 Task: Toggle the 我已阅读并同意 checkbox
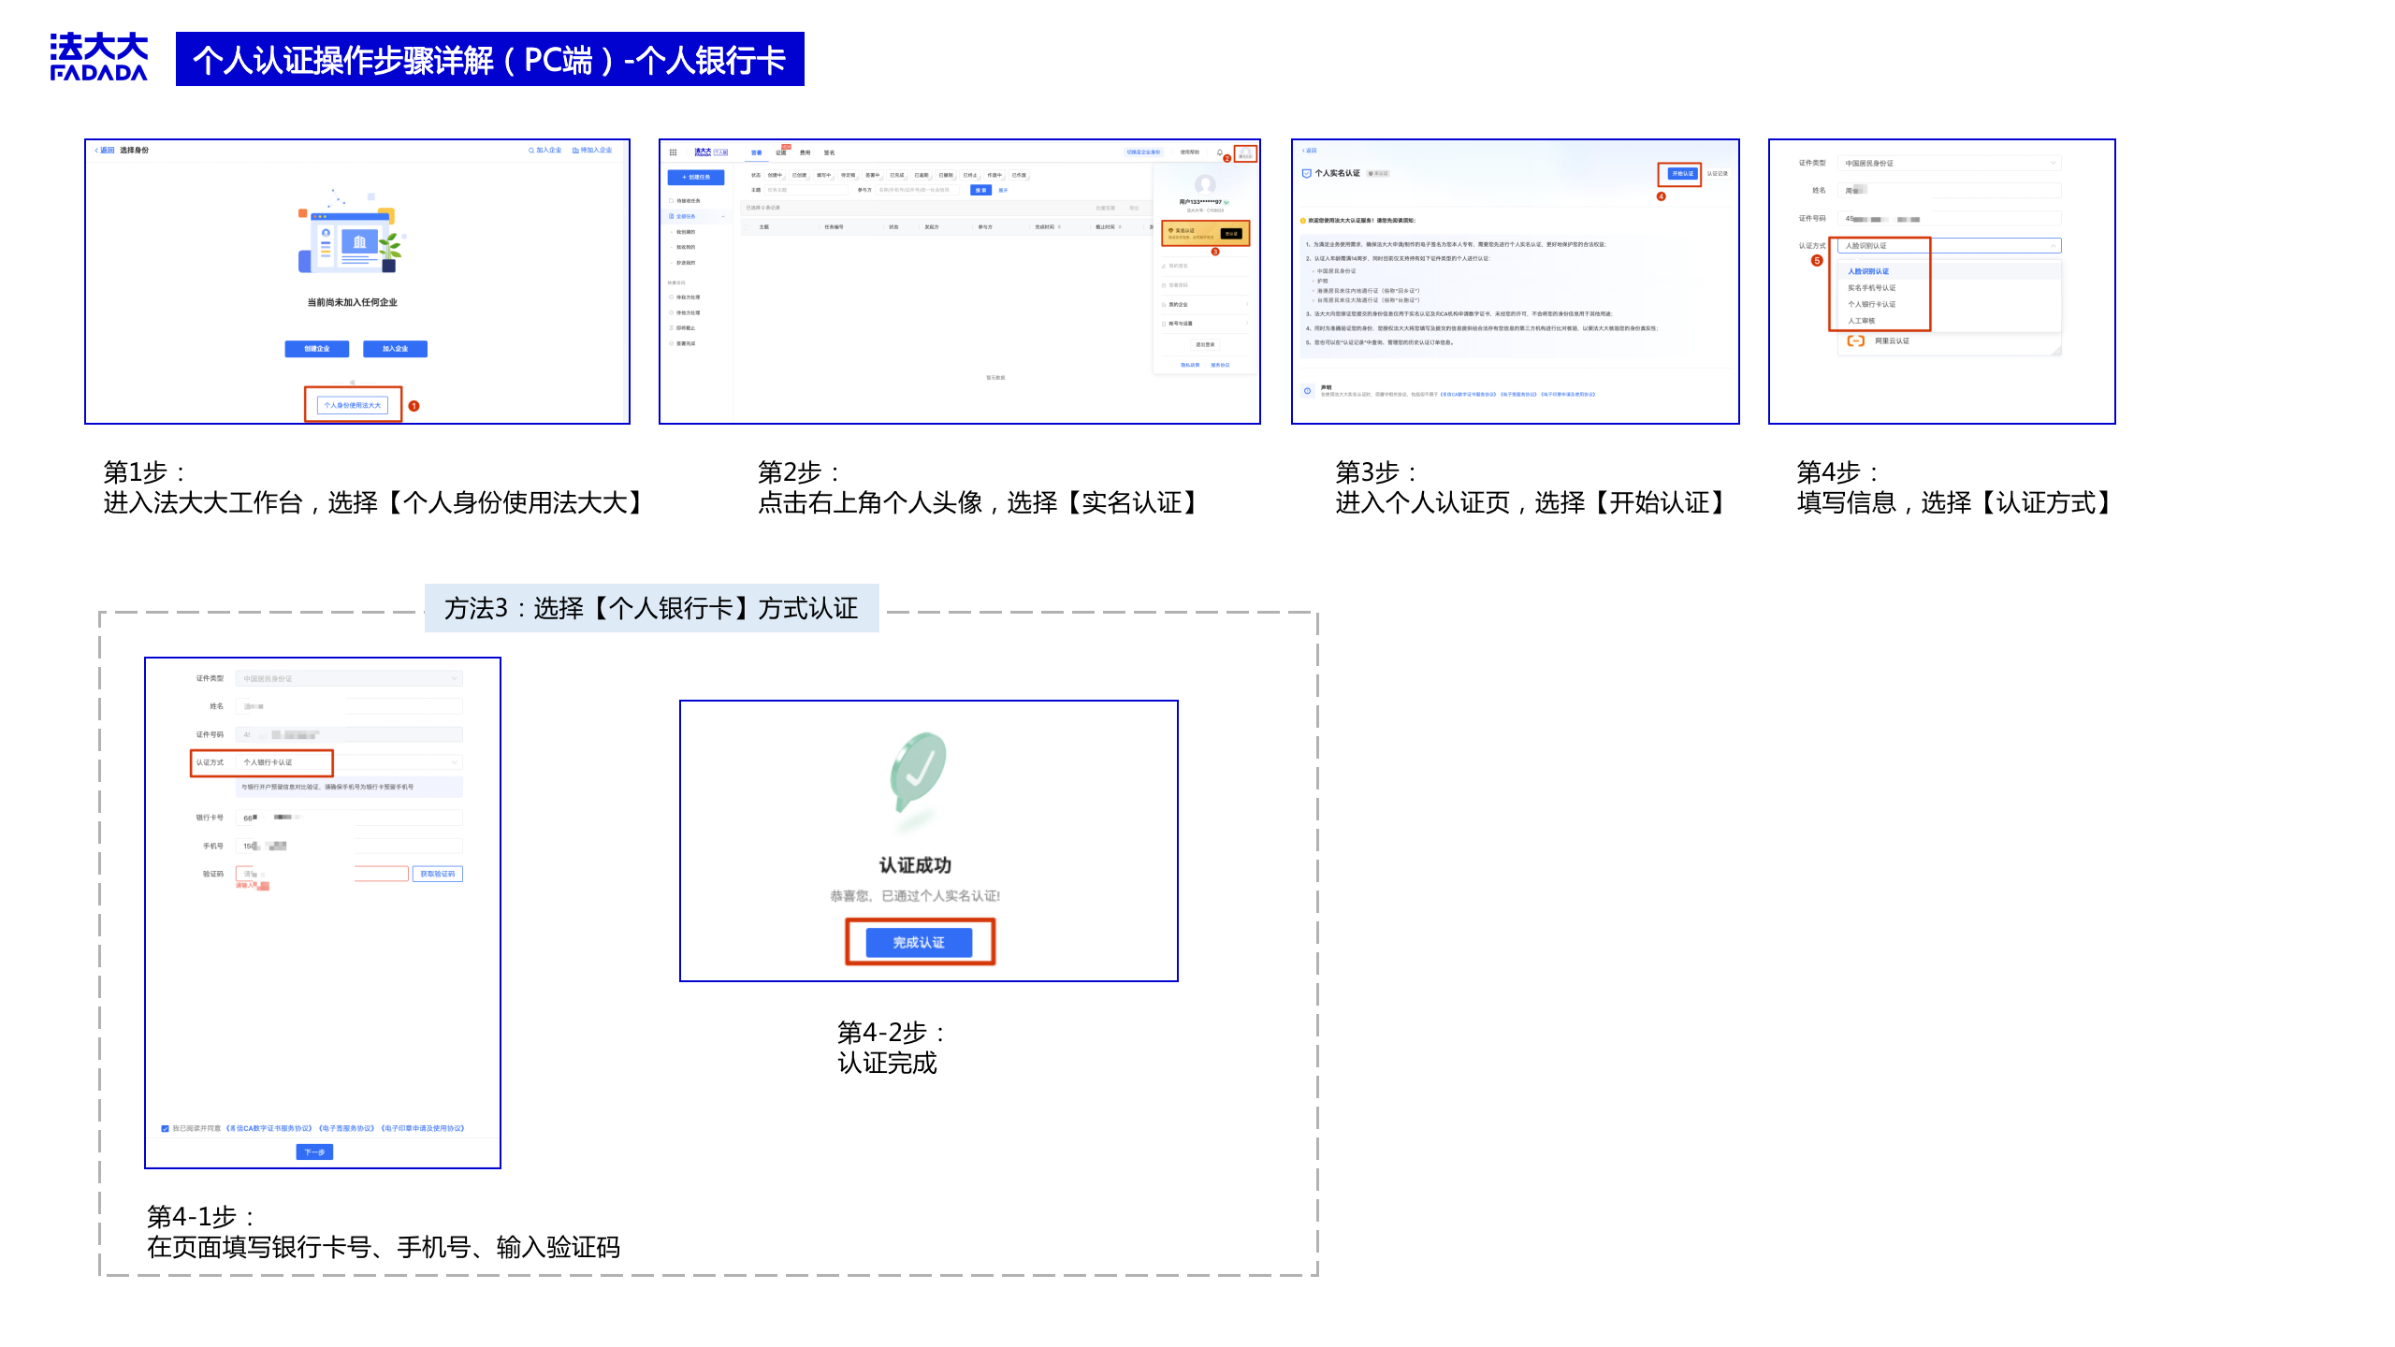(165, 1128)
